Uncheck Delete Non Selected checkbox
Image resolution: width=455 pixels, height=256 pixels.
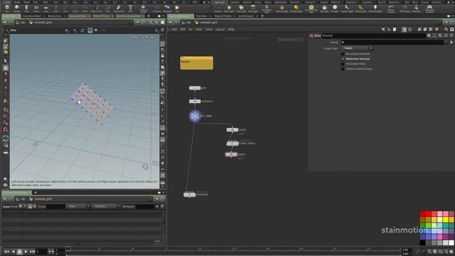[x=343, y=59]
